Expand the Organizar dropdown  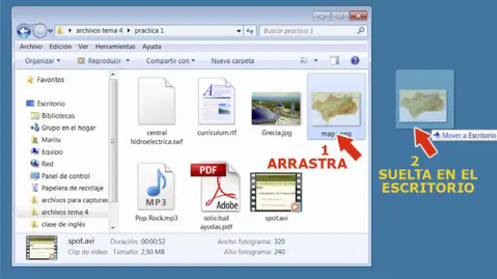[43, 61]
